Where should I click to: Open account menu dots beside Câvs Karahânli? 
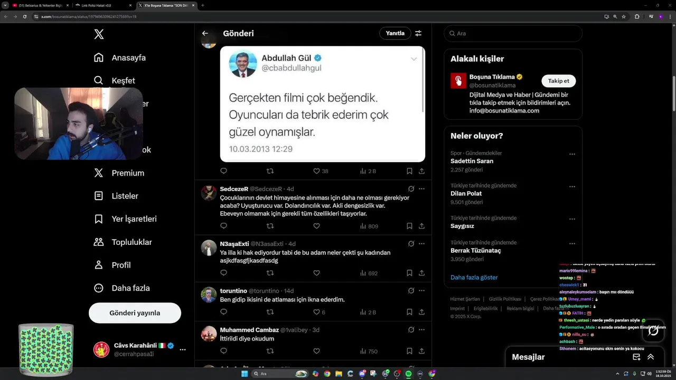(183, 349)
